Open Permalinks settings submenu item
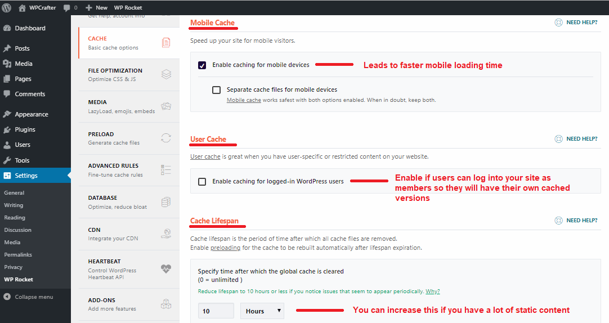The width and height of the screenshot is (609, 323). 18,255
